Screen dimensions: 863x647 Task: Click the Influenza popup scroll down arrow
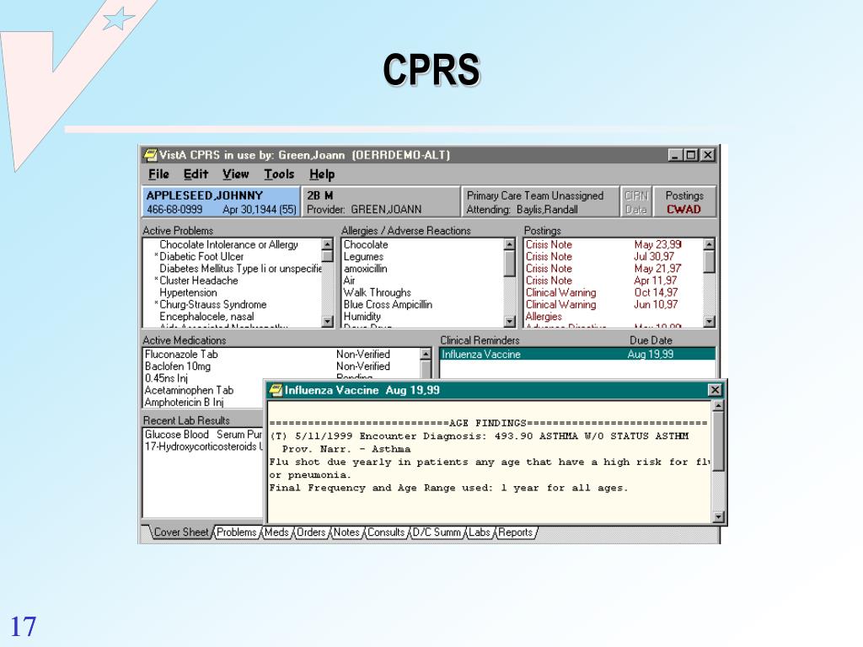pos(718,516)
